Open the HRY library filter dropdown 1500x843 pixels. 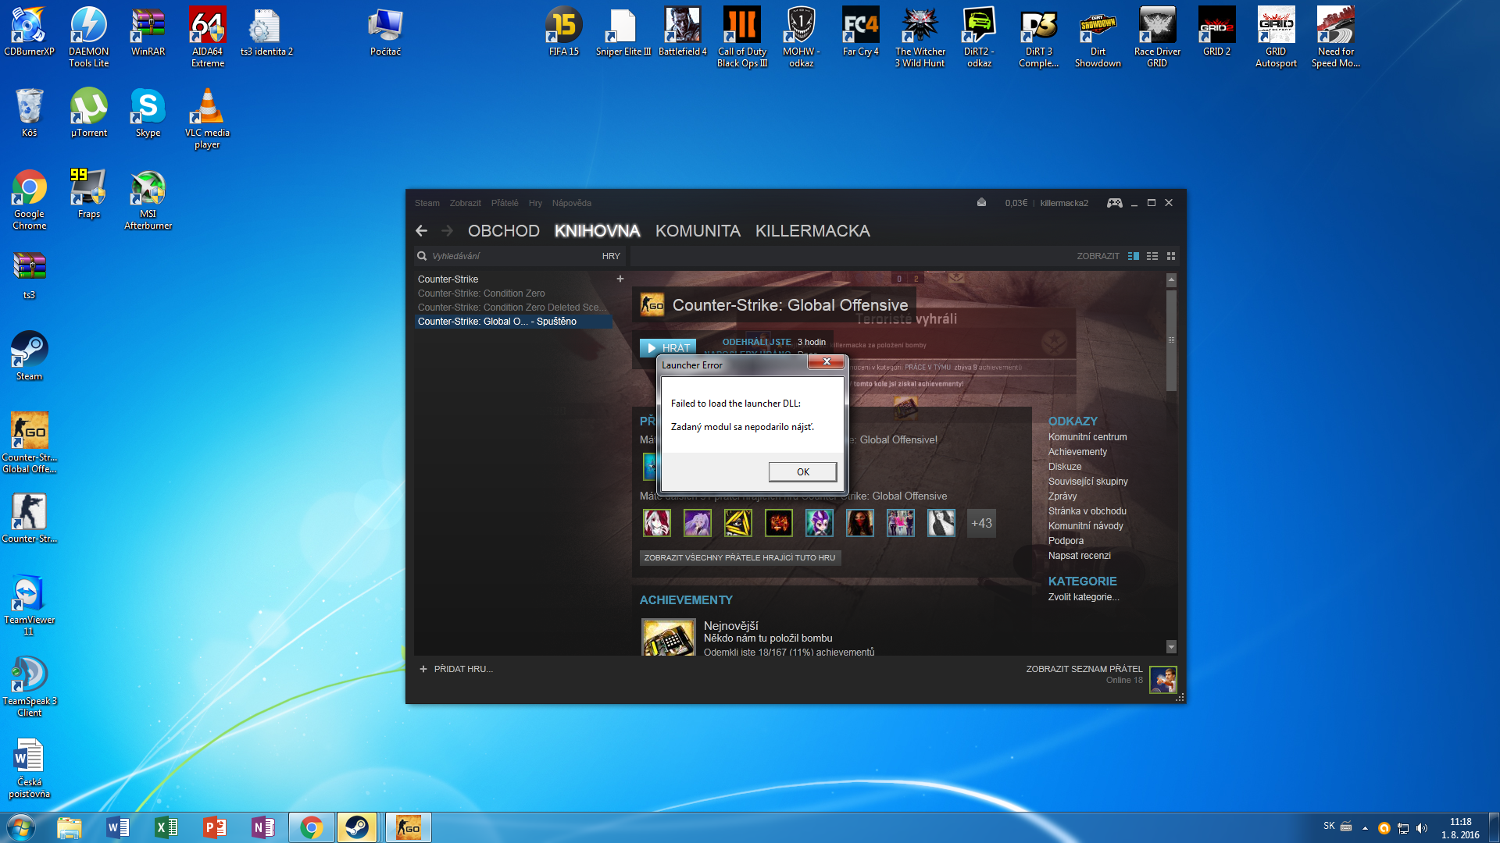[611, 256]
